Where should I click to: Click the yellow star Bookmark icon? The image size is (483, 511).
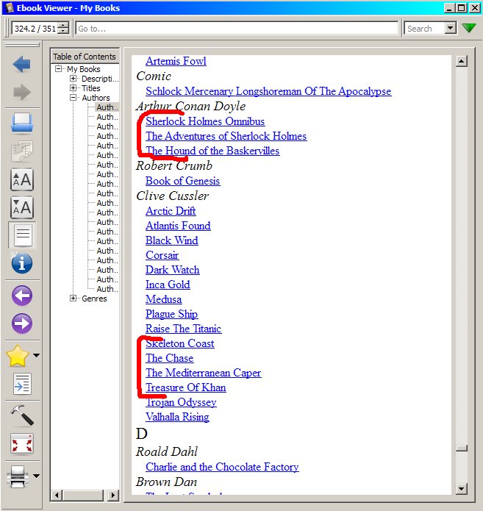tap(17, 356)
